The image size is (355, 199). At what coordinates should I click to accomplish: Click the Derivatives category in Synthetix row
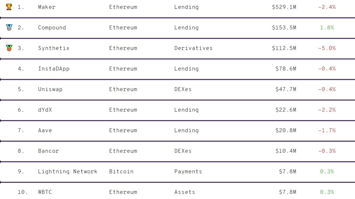coord(193,48)
